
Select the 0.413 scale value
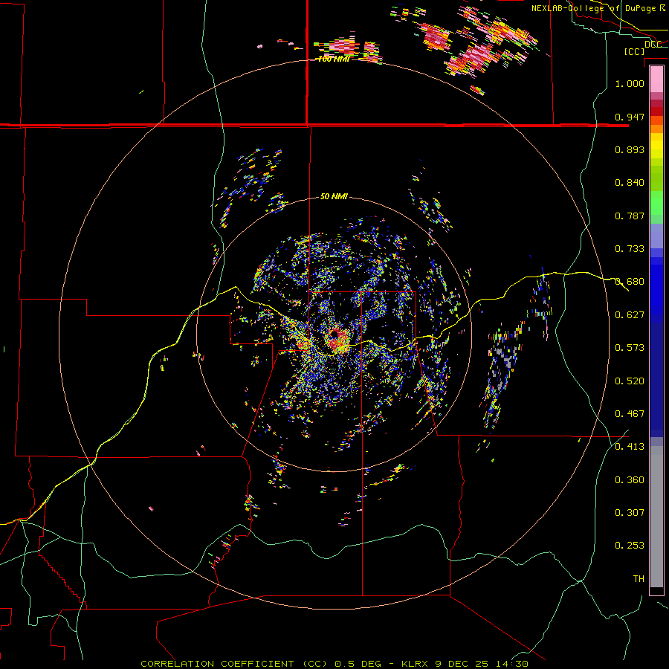[x=630, y=447]
